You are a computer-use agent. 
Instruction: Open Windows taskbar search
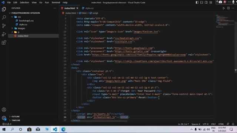12,129
